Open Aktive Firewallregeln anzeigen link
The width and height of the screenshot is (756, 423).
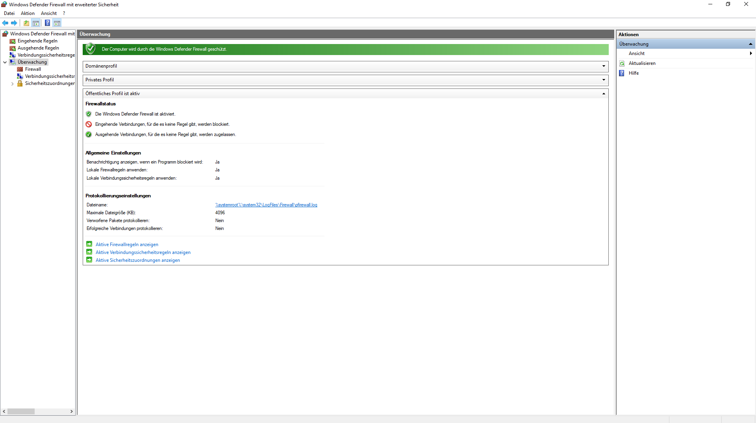[127, 245]
